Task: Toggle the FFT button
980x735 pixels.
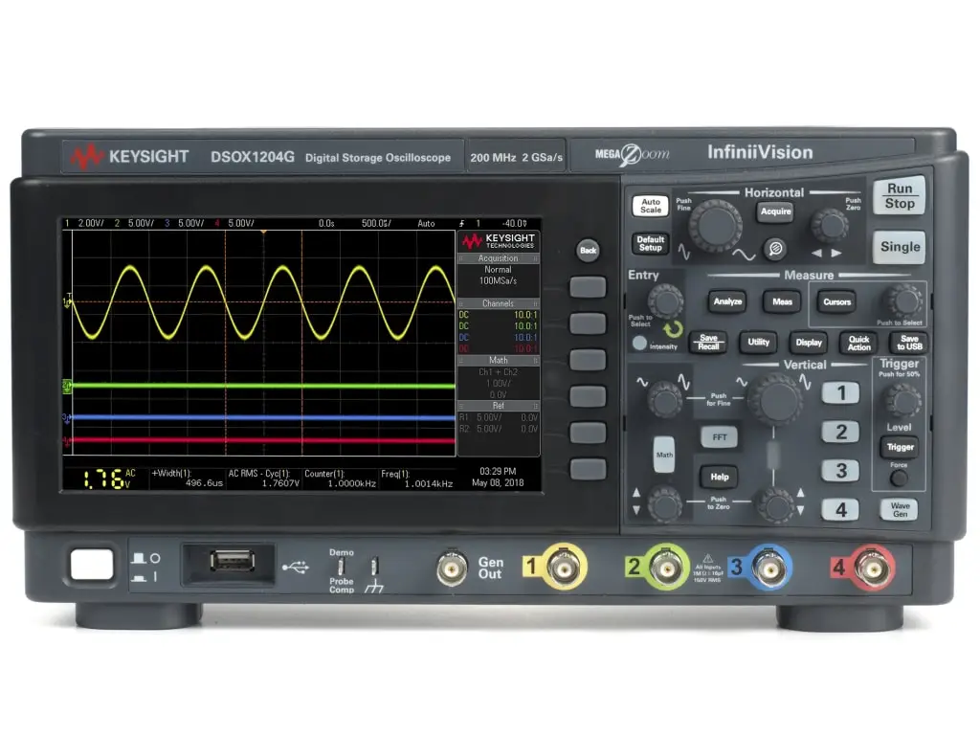Action: pos(720,437)
